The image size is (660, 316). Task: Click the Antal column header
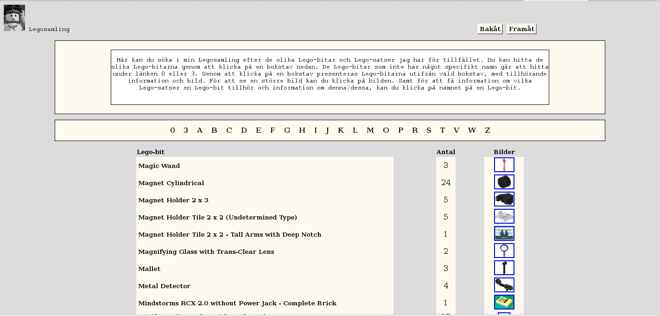pos(446,152)
